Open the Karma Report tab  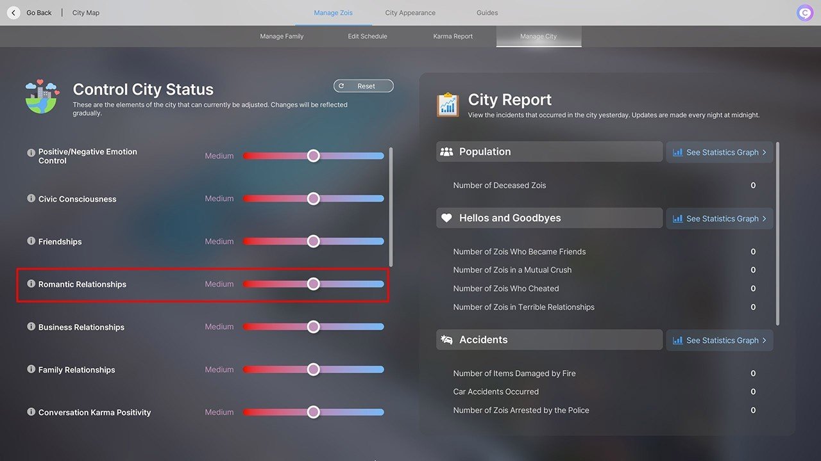453,36
